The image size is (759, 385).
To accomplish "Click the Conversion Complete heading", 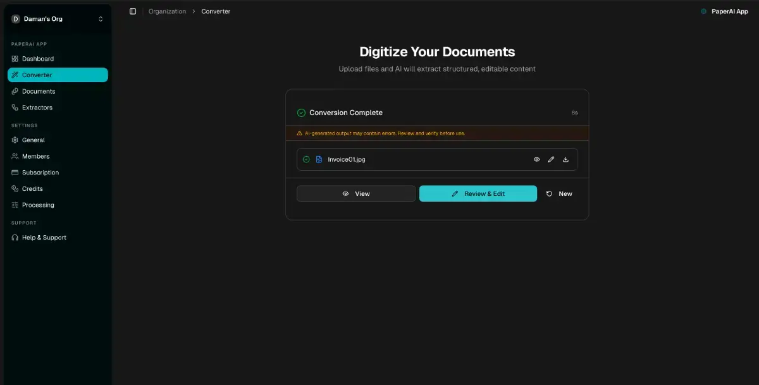I will point(346,113).
